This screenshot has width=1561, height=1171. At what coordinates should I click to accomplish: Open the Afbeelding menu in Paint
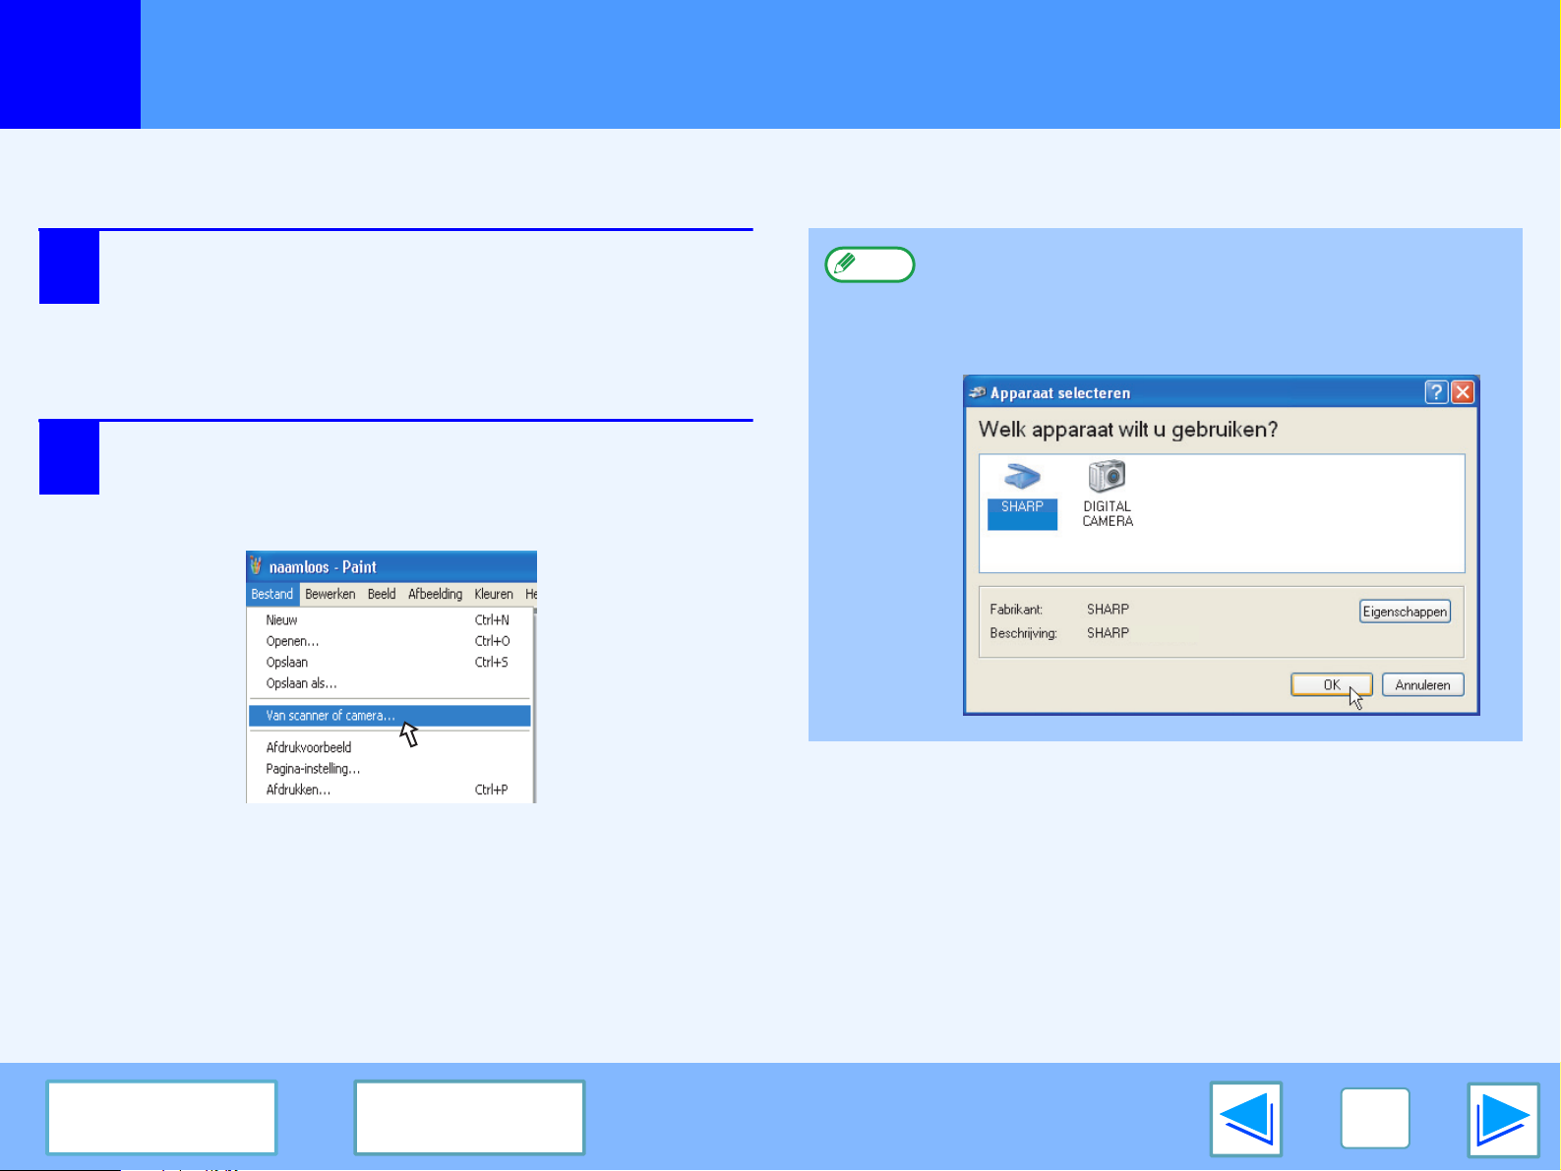point(435,594)
